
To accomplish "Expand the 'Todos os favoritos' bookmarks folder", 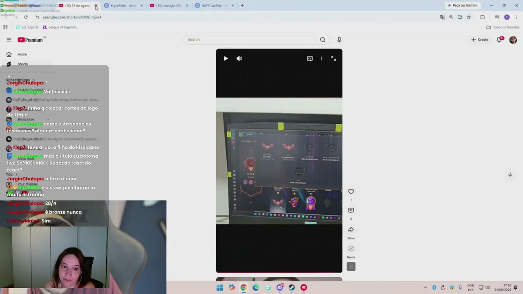I will 503,27.
